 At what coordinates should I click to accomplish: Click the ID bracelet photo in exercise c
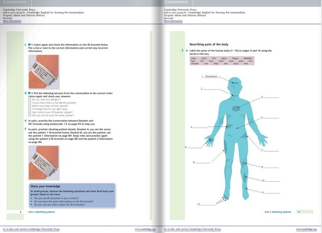[44, 72]
